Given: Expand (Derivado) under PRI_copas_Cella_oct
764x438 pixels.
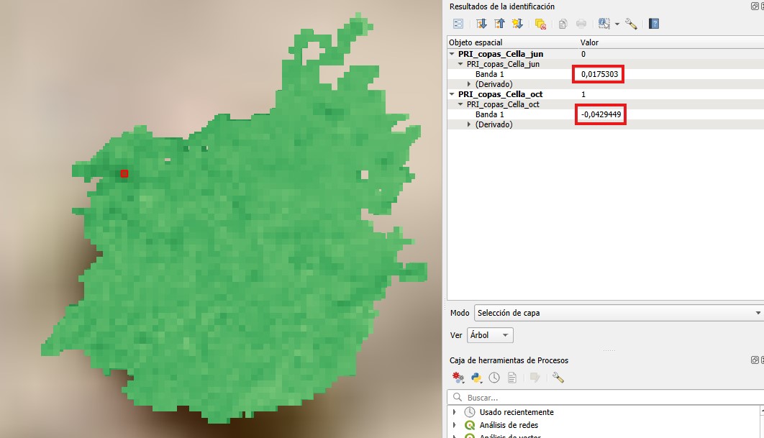Looking at the screenshot, I should pos(469,124).
